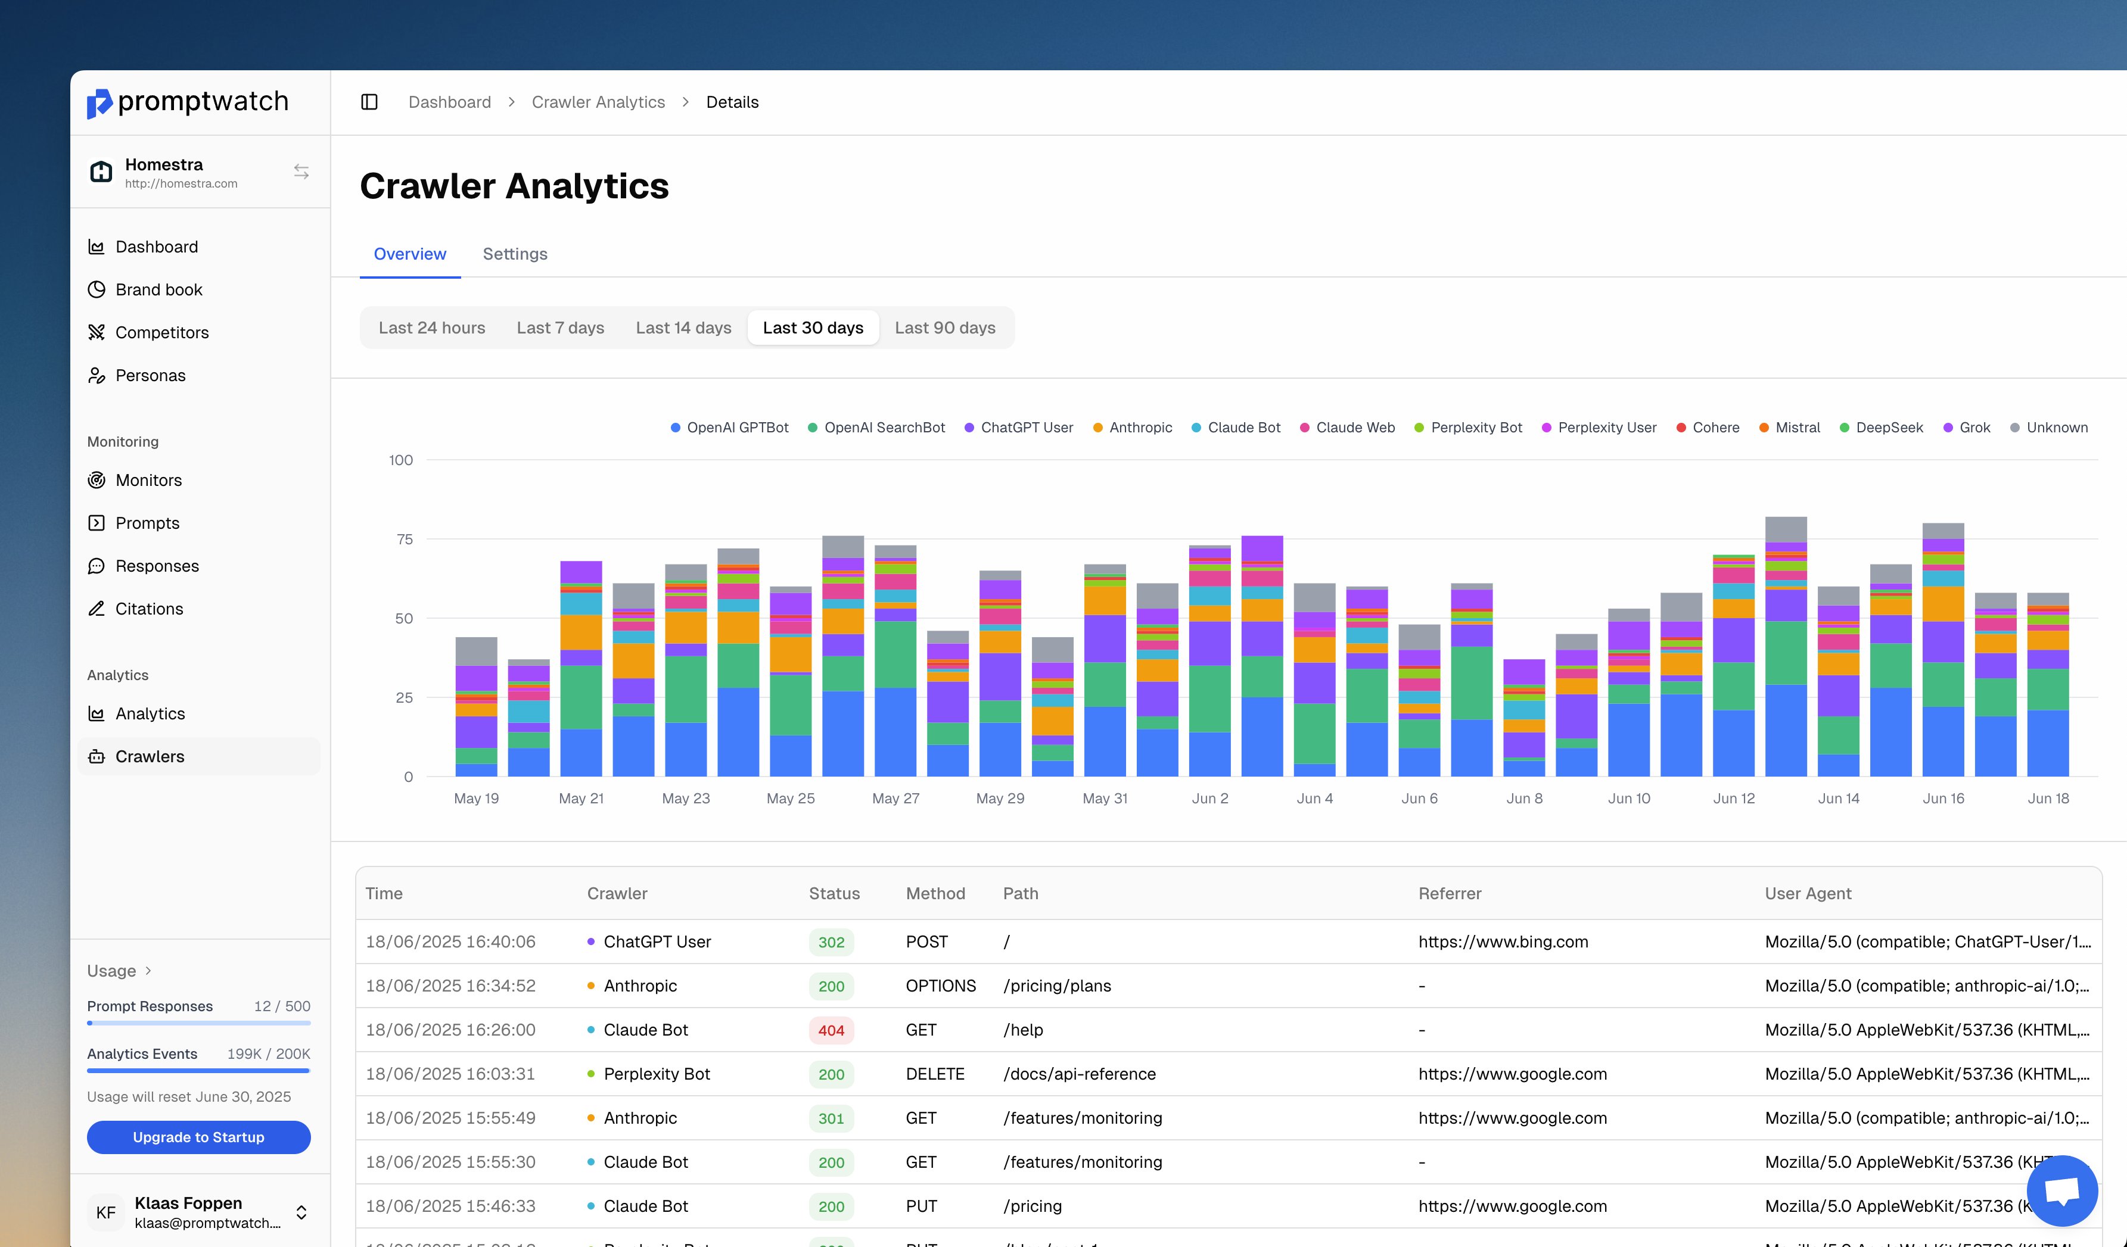Open the Klaas Foppen account switcher
Screen dimensions: 2127x1247
pyautogui.click(x=301, y=1212)
